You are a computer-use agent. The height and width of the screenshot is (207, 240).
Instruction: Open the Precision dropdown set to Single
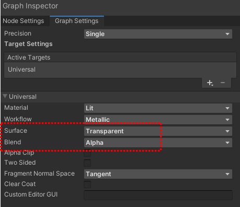(158, 34)
